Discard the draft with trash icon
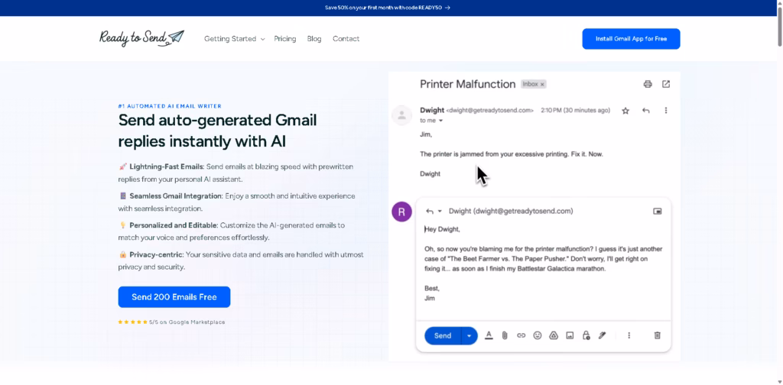 [657, 335]
